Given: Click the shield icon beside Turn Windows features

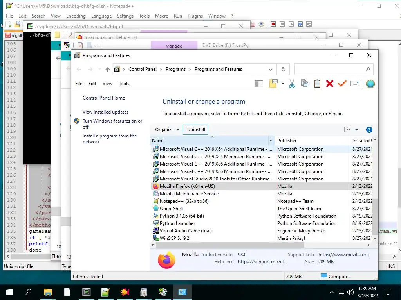Looking at the screenshot, I should pos(77,121).
